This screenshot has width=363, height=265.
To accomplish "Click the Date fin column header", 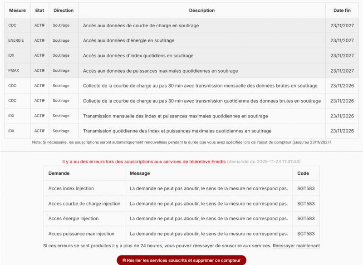I will coord(342,10).
